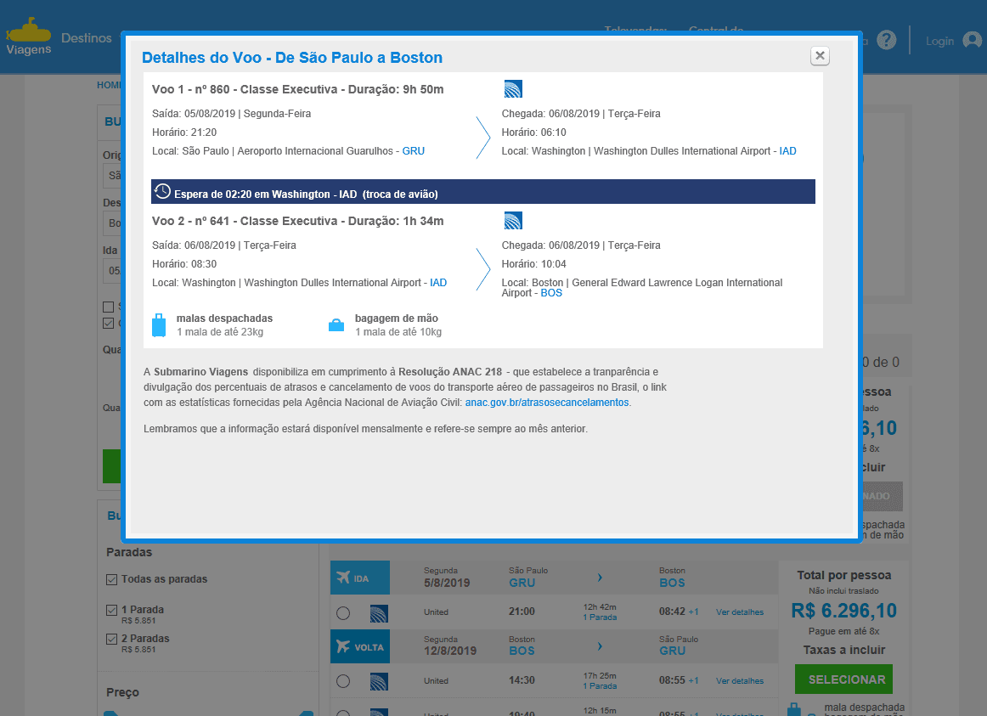Click the user profile avatar icon
987x716 pixels.
click(972, 40)
